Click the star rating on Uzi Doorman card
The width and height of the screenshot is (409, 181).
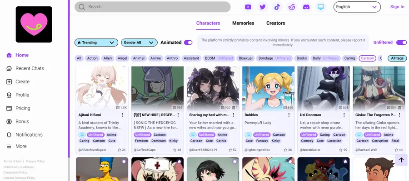click(x=343, y=150)
